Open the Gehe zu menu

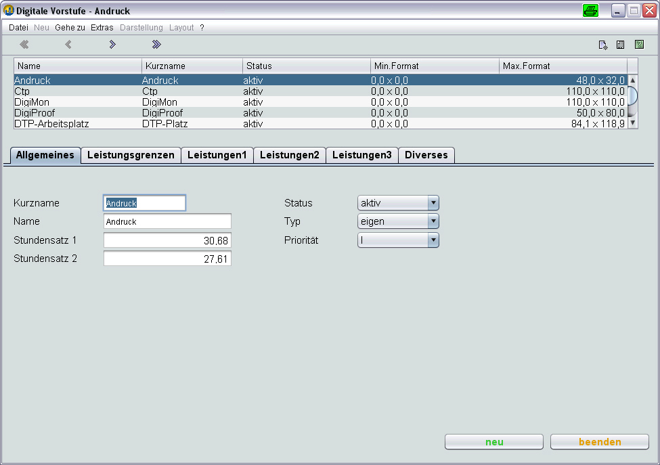click(70, 27)
